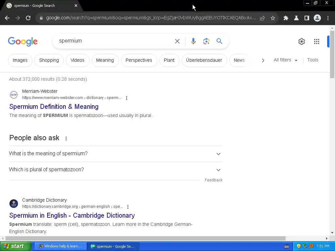Click the Google logo
Screen dimensions: 335x251
23,42
